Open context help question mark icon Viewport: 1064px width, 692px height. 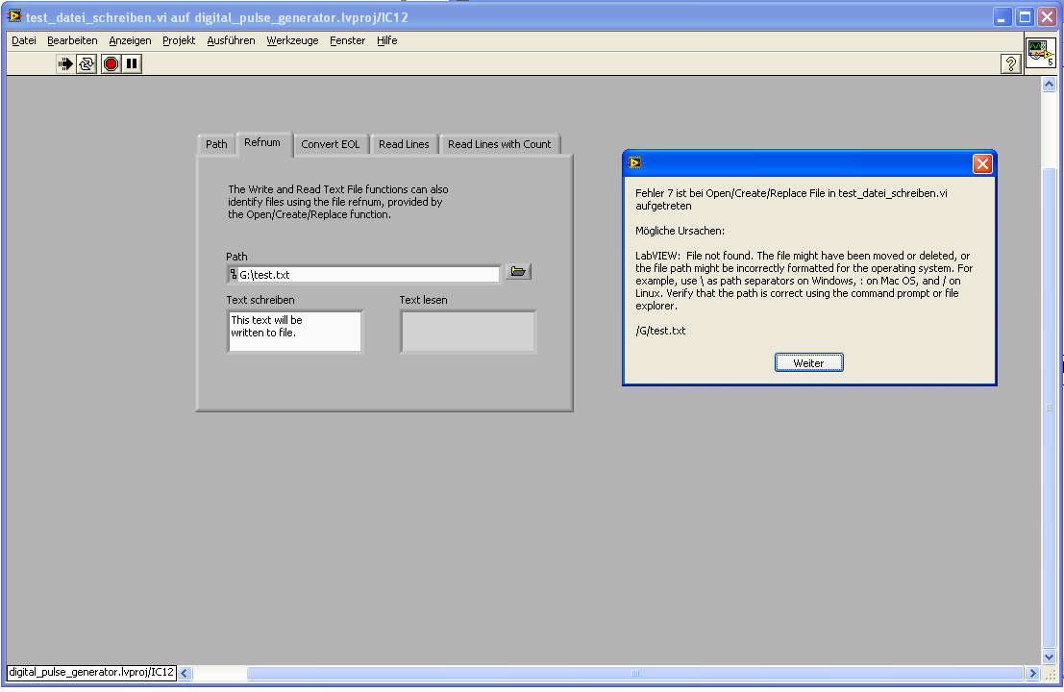1010,63
